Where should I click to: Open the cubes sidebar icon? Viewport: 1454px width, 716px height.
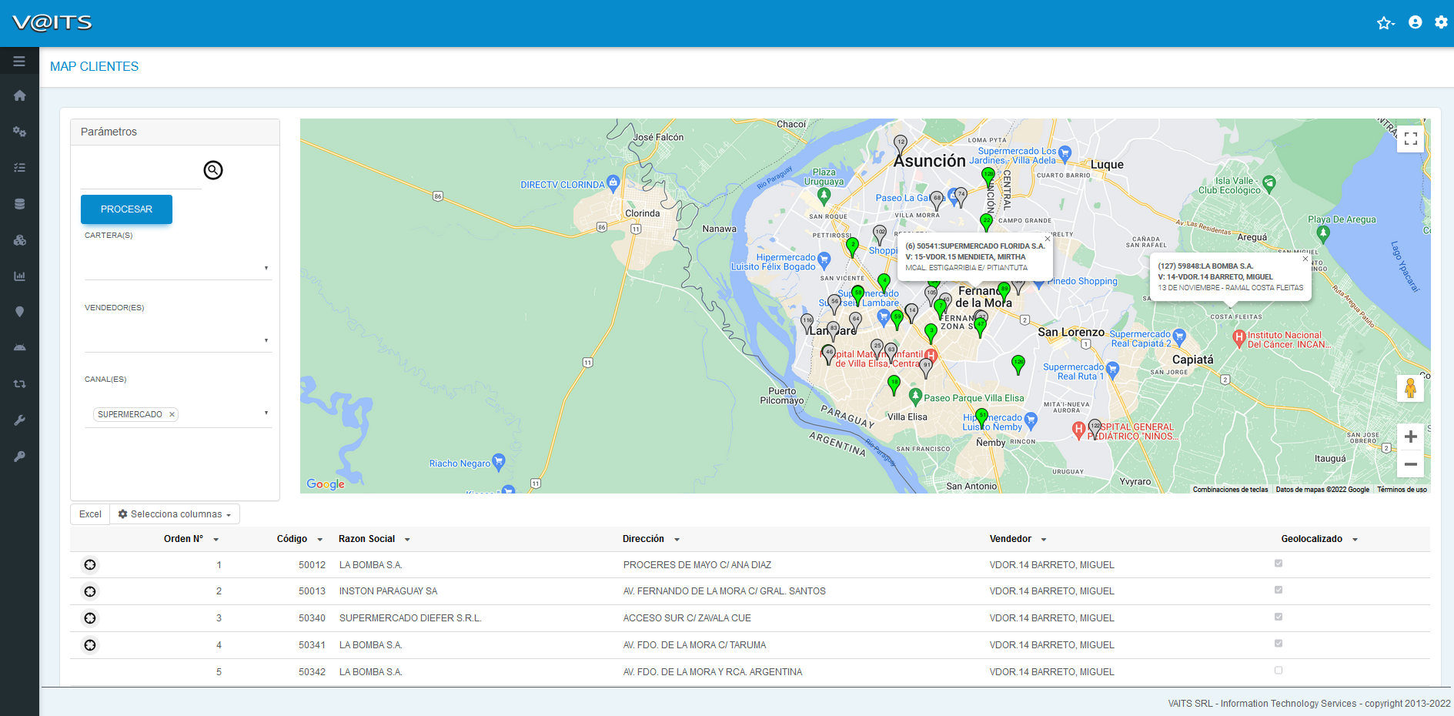coord(19,240)
